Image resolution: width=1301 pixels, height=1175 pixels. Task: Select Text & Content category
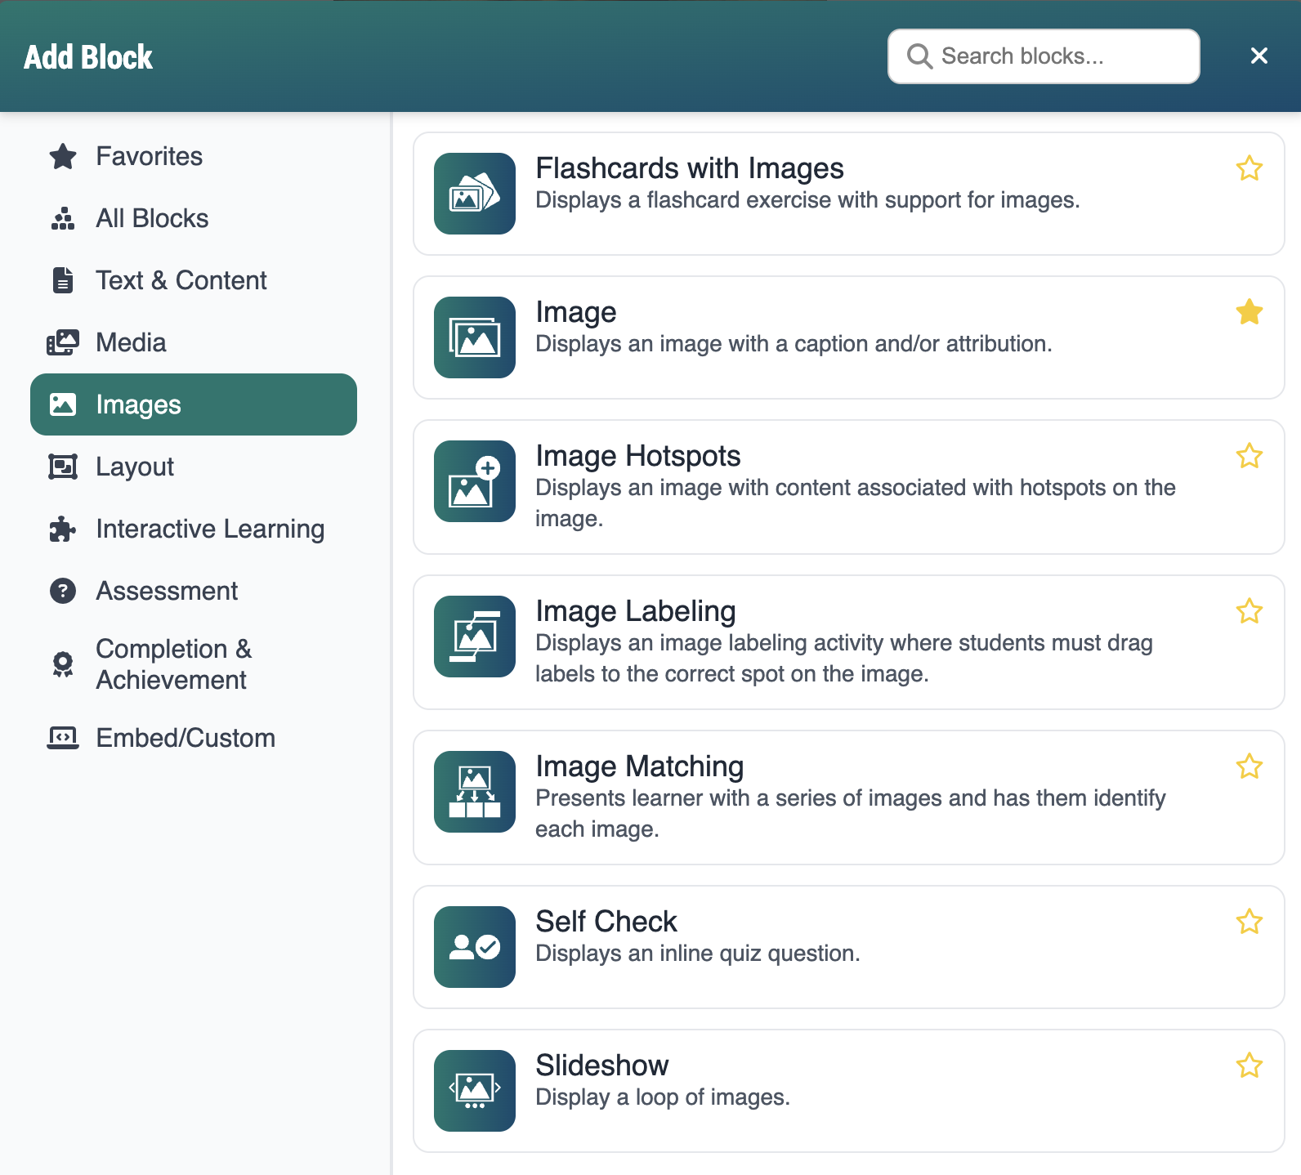pos(194,280)
